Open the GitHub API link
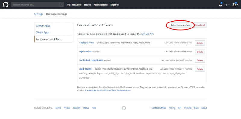 click(x=147, y=34)
